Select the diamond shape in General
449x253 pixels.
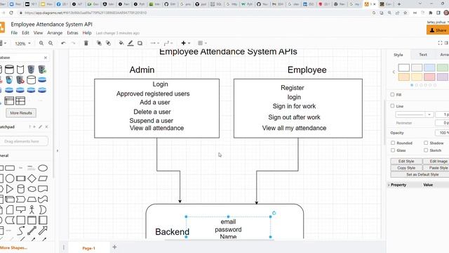click(x=32, y=179)
